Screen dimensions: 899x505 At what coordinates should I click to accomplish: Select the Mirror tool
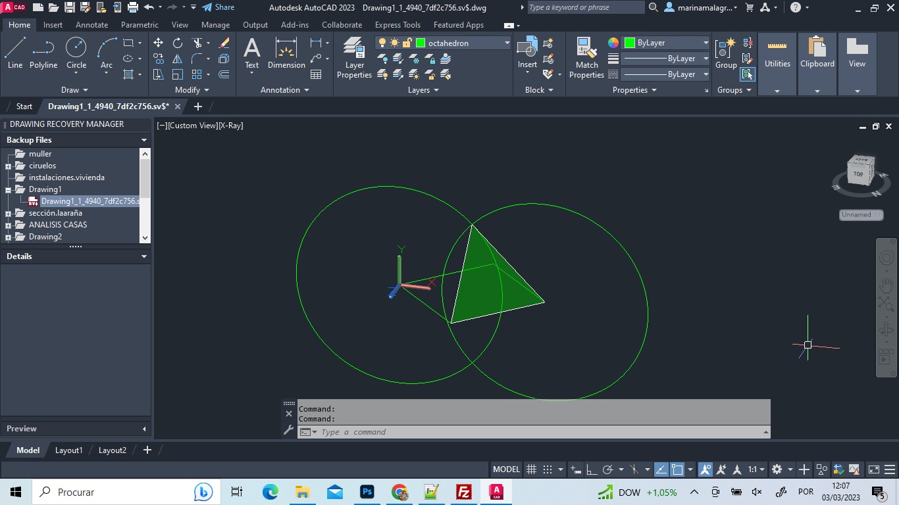[178, 59]
